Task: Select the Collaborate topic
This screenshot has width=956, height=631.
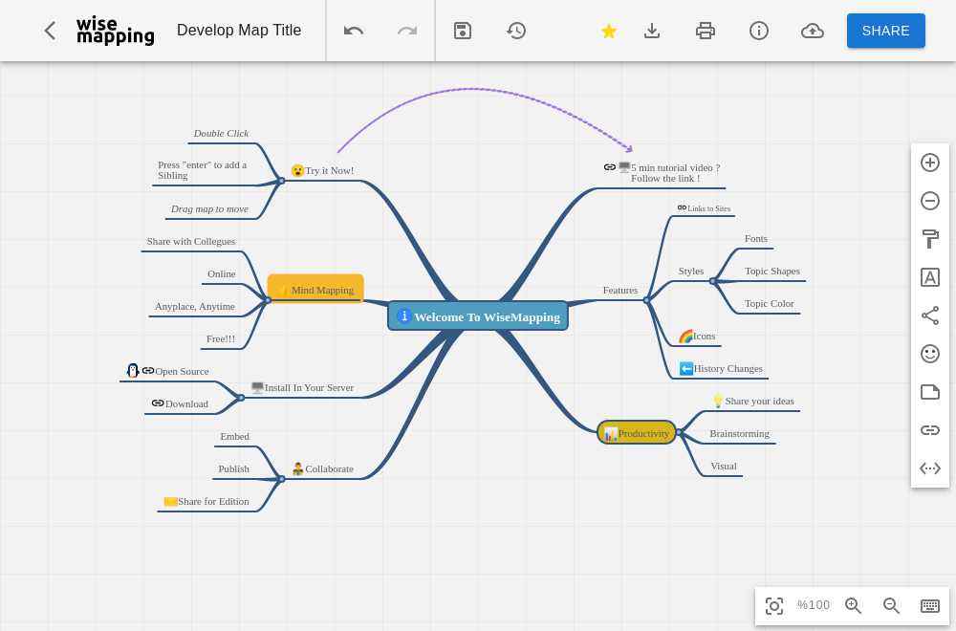Action: click(x=323, y=468)
